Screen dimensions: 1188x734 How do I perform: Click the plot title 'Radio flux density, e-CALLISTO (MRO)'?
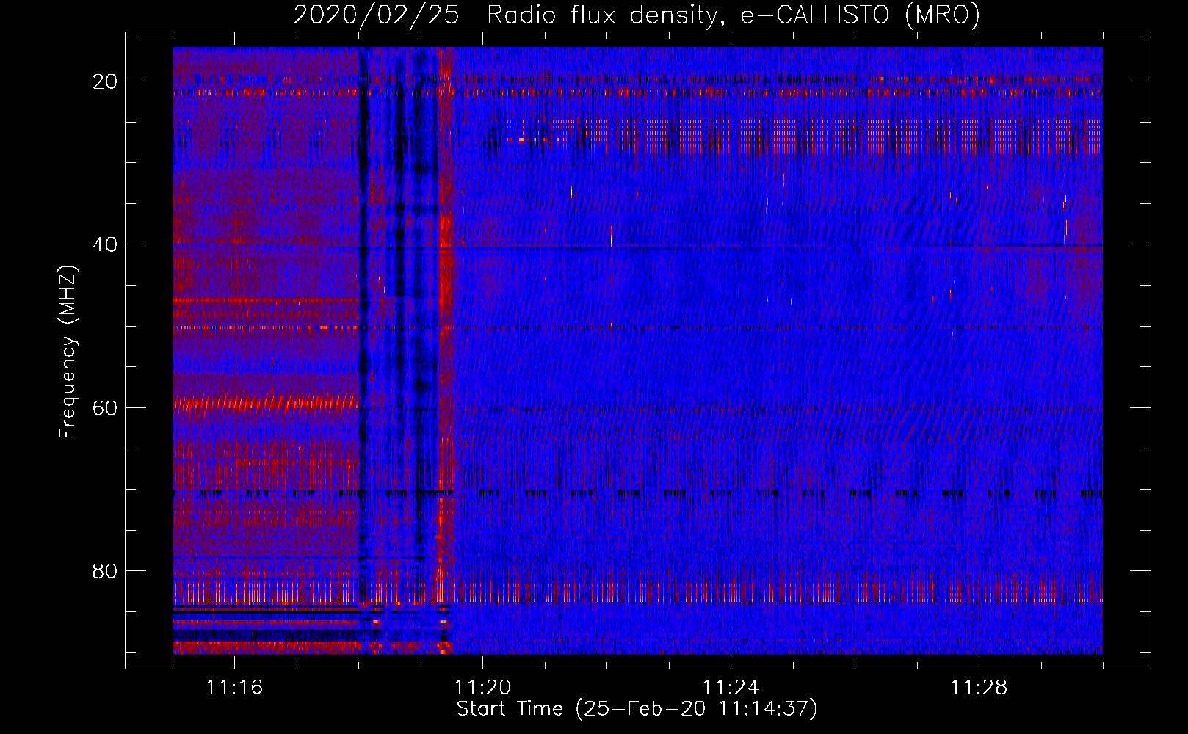[733, 15]
